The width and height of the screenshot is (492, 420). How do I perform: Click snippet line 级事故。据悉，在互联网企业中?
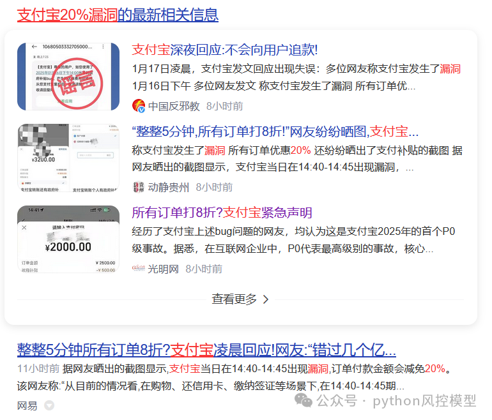coord(282,249)
